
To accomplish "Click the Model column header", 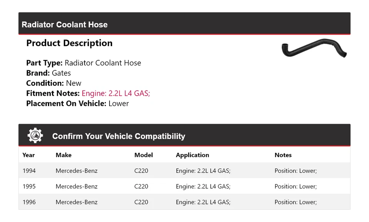I will (x=143, y=155).
